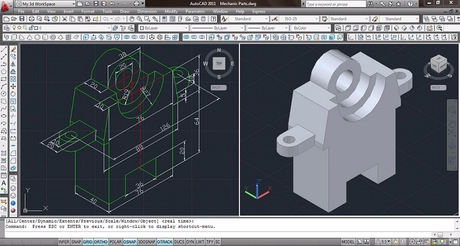Select the Sphere solid tool
Viewport: 460px width, 246px height.
[x=37, y=37]
